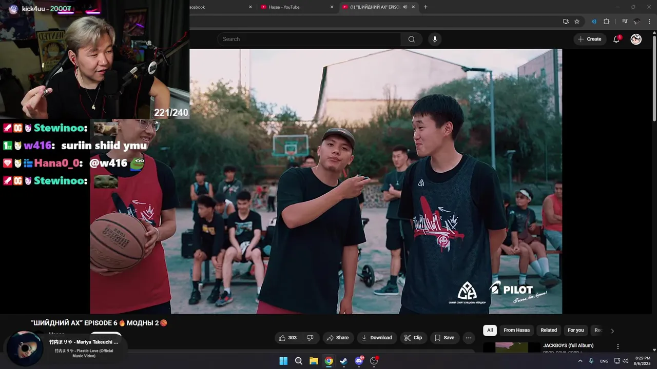Select the Related filter chip

pos(549,331)
